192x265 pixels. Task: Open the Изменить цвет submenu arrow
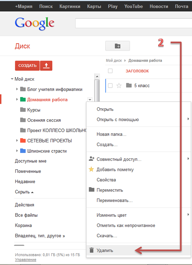[x=188, y=215]
